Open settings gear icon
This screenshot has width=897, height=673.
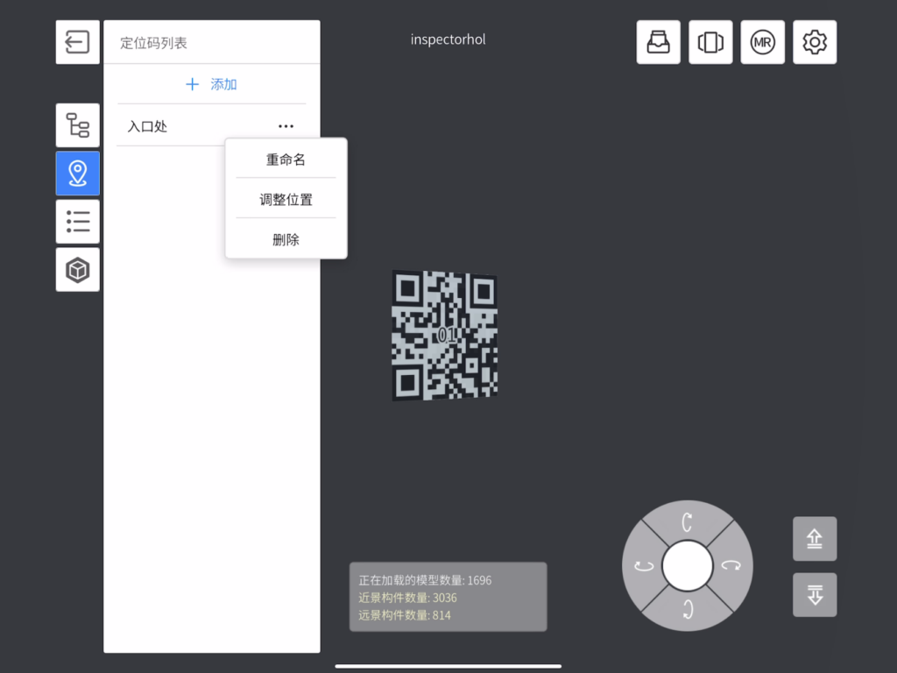point(815,42)
